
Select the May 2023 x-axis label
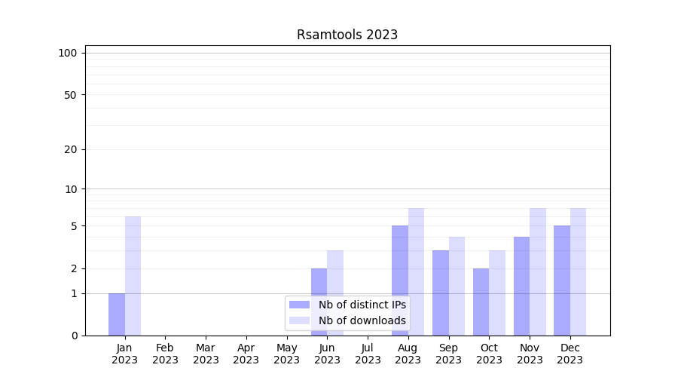pyautogui.click(x=286, y=354)
